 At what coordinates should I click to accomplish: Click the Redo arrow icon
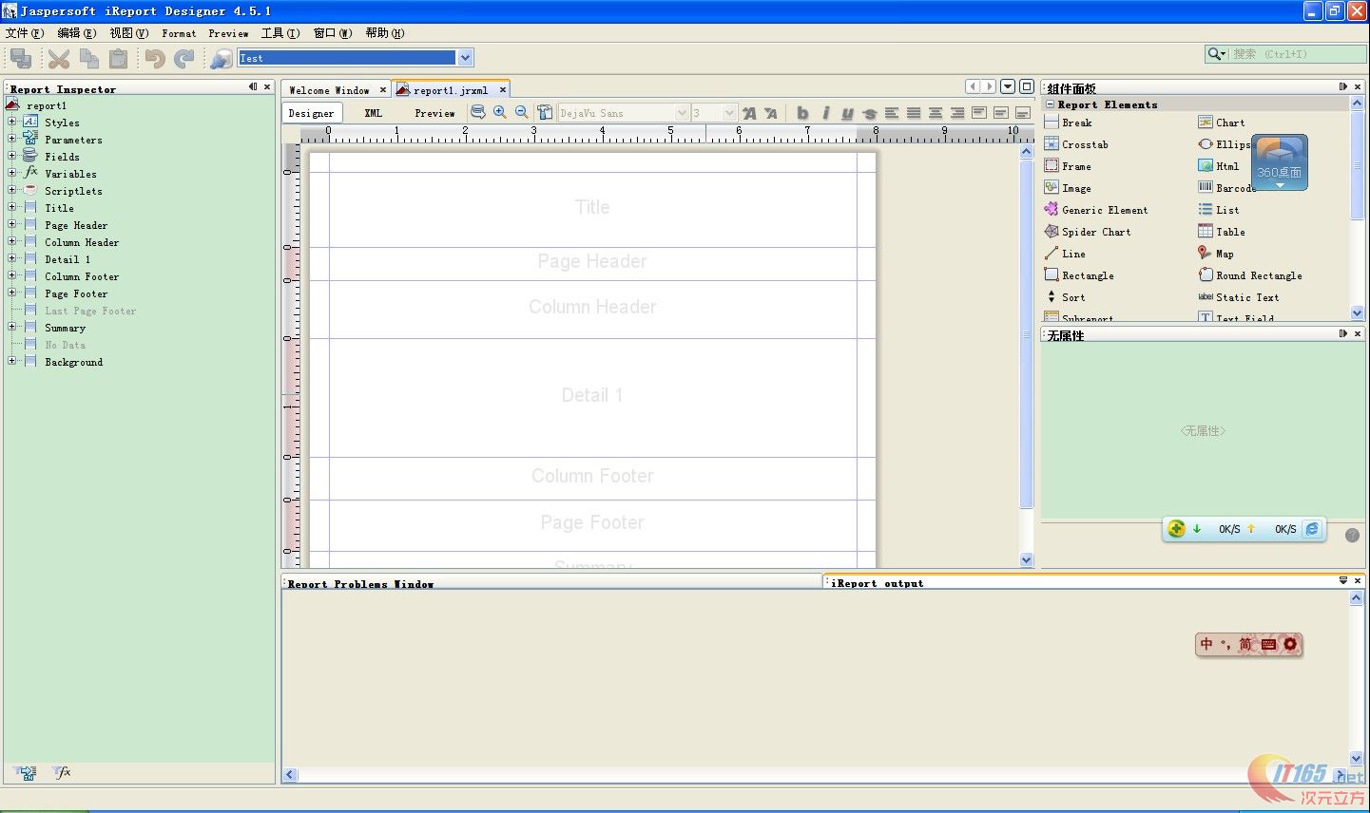point(183,59)
